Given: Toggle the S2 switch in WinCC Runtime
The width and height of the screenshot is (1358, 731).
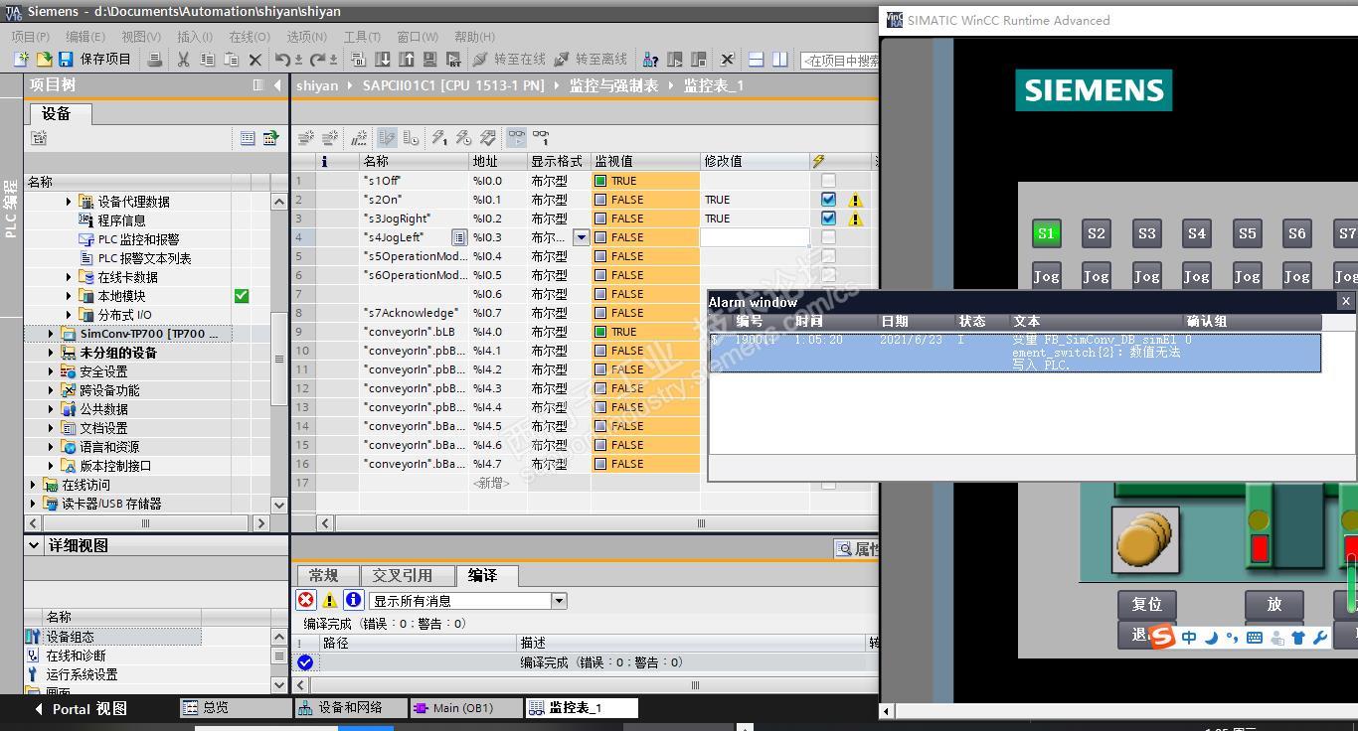Looking at the screenshot, I should pyautogui.click(x=1097, y=233).
